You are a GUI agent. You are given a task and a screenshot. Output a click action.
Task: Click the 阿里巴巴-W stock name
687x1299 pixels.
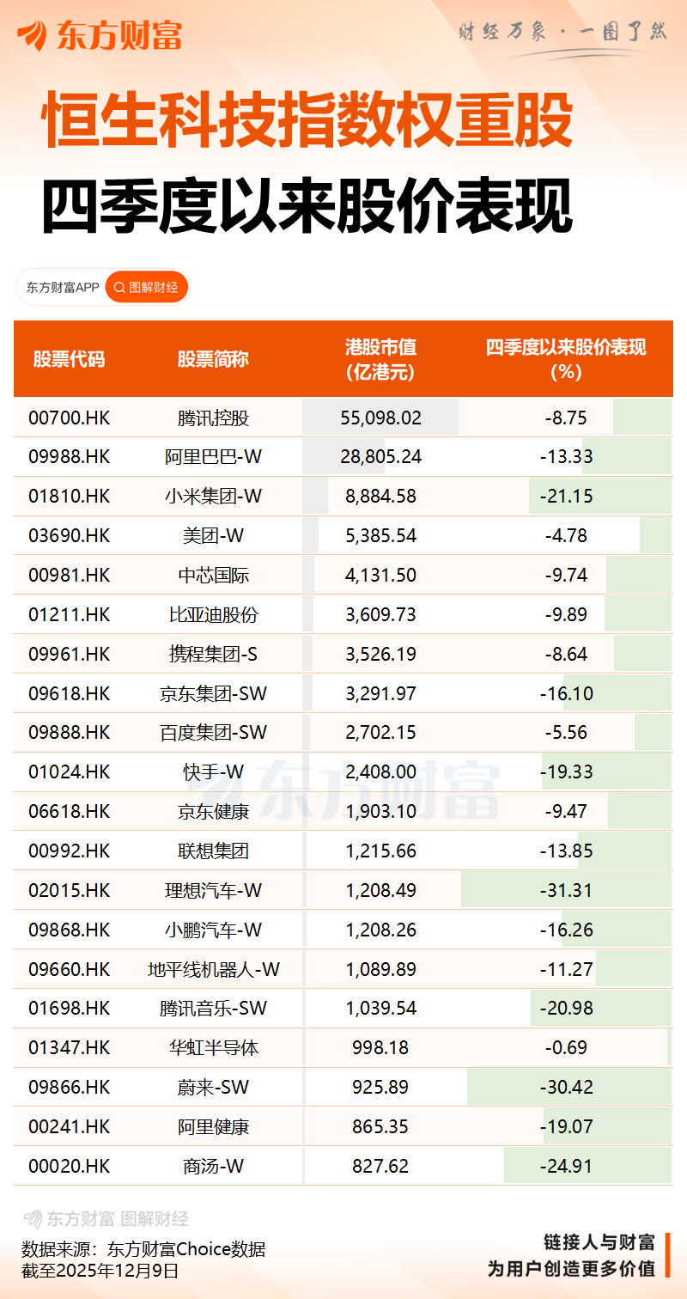[x=213, y=457]
